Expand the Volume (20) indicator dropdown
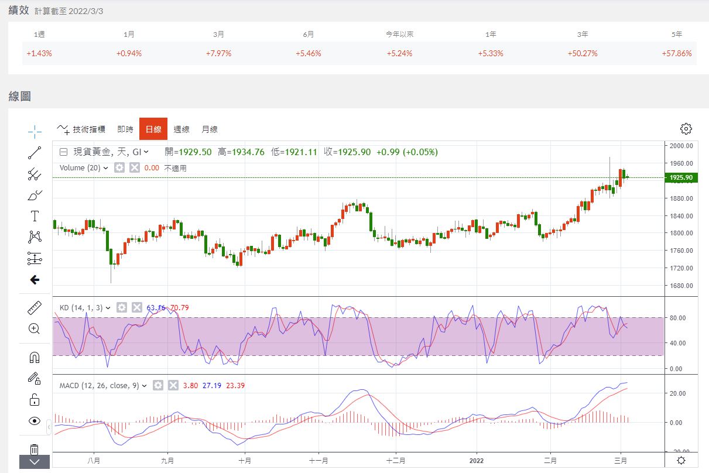 [105, 168]
